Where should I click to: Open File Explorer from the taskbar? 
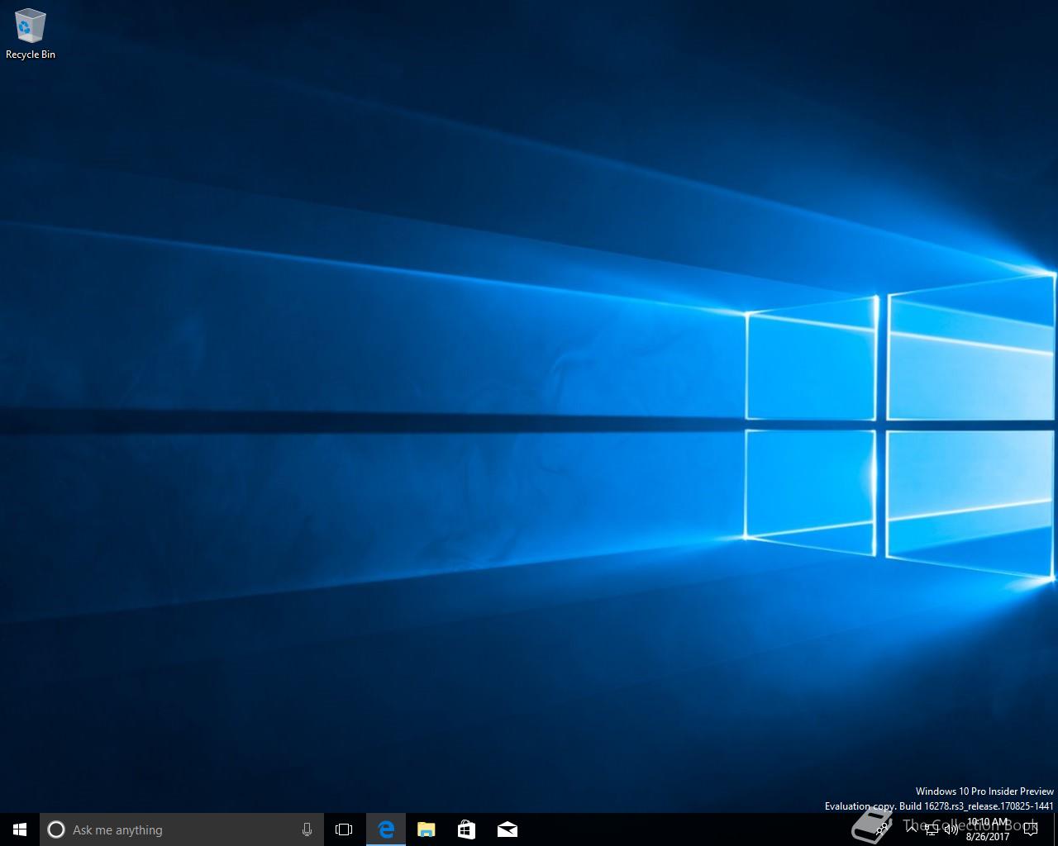(x=427, y=829)
